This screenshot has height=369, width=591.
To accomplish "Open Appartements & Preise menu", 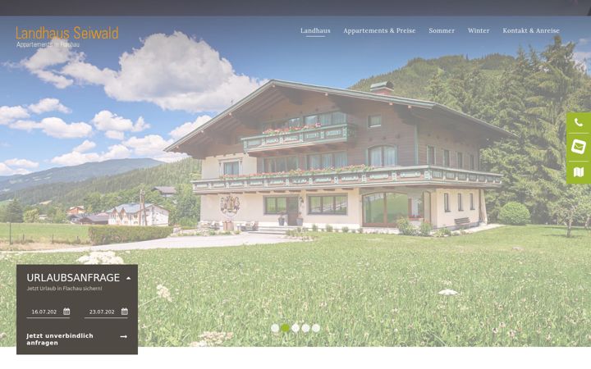I will 379,30.
